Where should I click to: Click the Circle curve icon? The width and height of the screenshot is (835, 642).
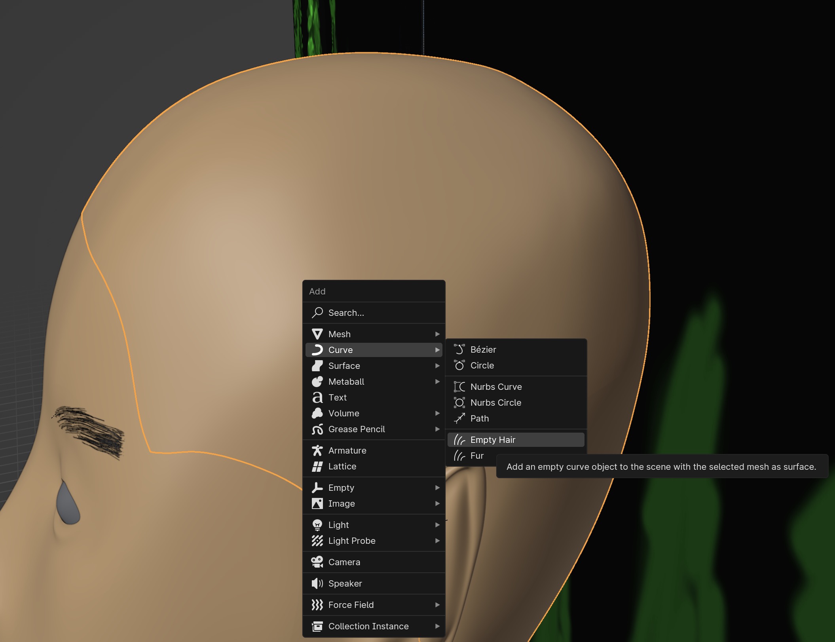459,365
